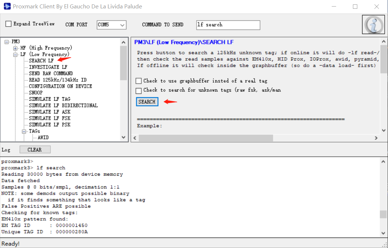The image size is (388, 248).
Task: Click the SEARCH button
Action: click(x=147, y=102)
